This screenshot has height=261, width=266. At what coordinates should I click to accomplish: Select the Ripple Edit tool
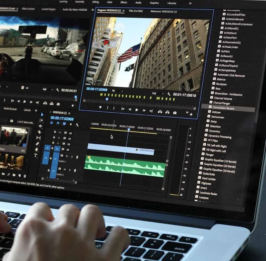pos(40,126)
